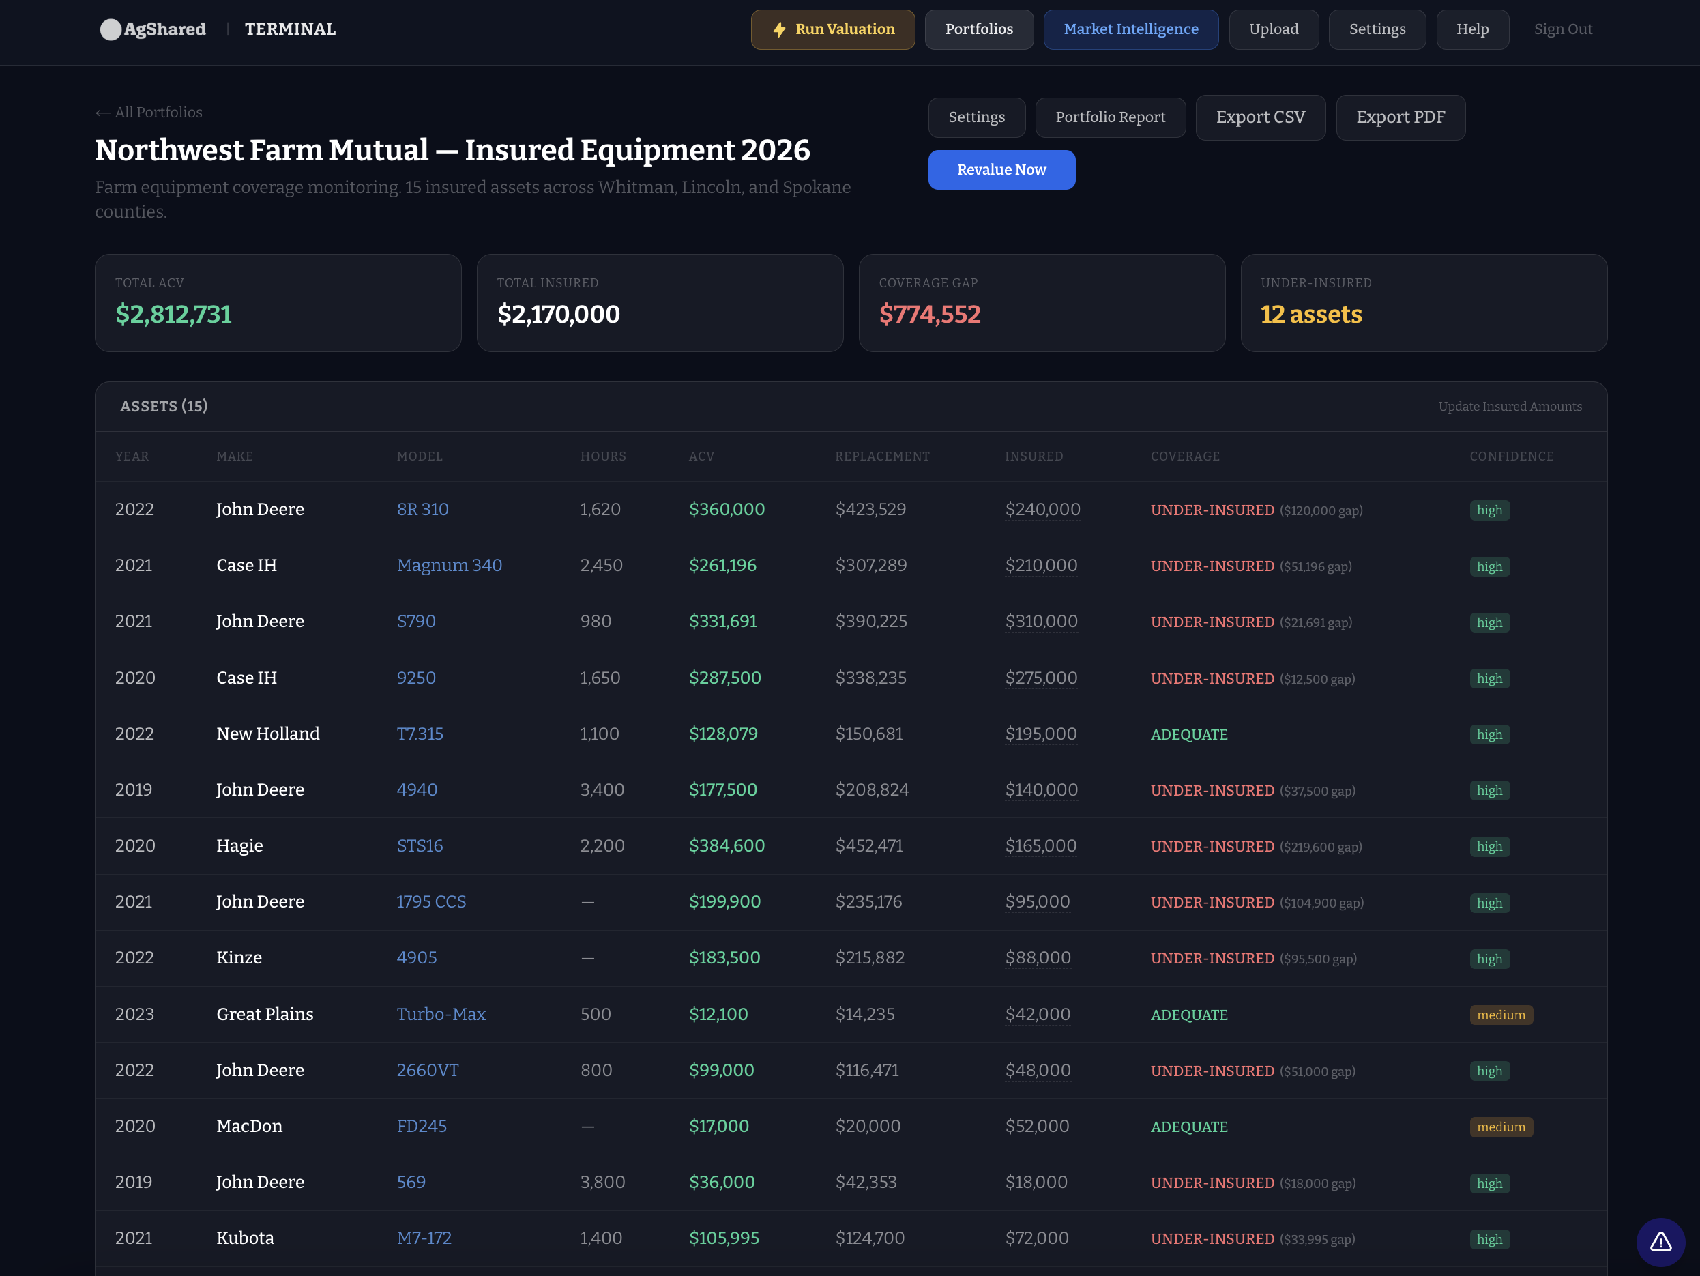
Task: Click the ASSETS (15) table heading
Action: [x=164, y=406]
